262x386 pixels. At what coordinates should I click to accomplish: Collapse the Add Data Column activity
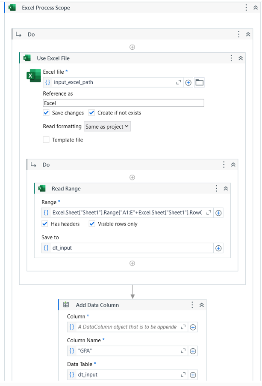[202, 305]
